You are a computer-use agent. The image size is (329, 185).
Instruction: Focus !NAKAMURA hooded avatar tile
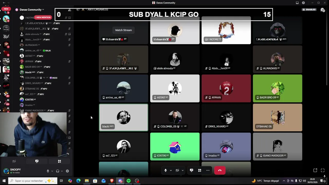coord(278,30)
